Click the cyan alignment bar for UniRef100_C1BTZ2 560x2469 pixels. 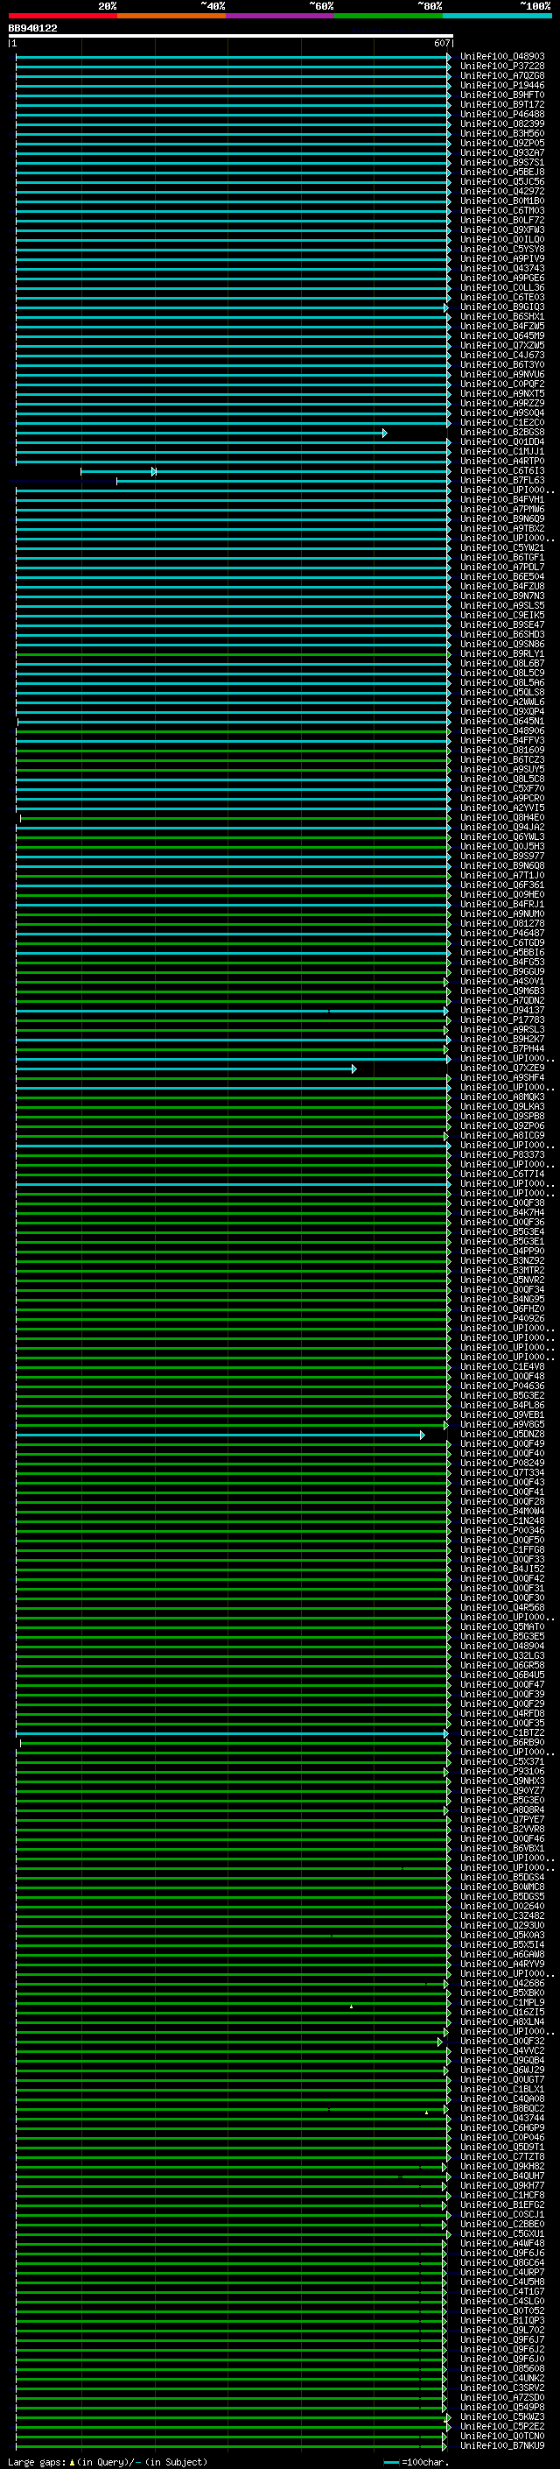click(232, 1734)
